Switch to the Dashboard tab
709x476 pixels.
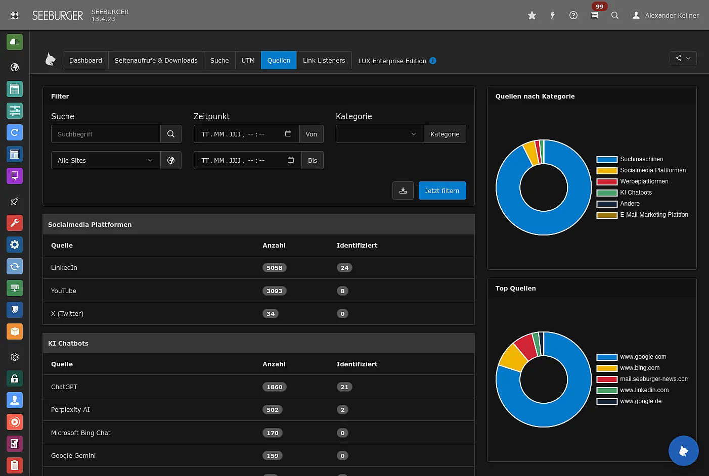(85, 60)
